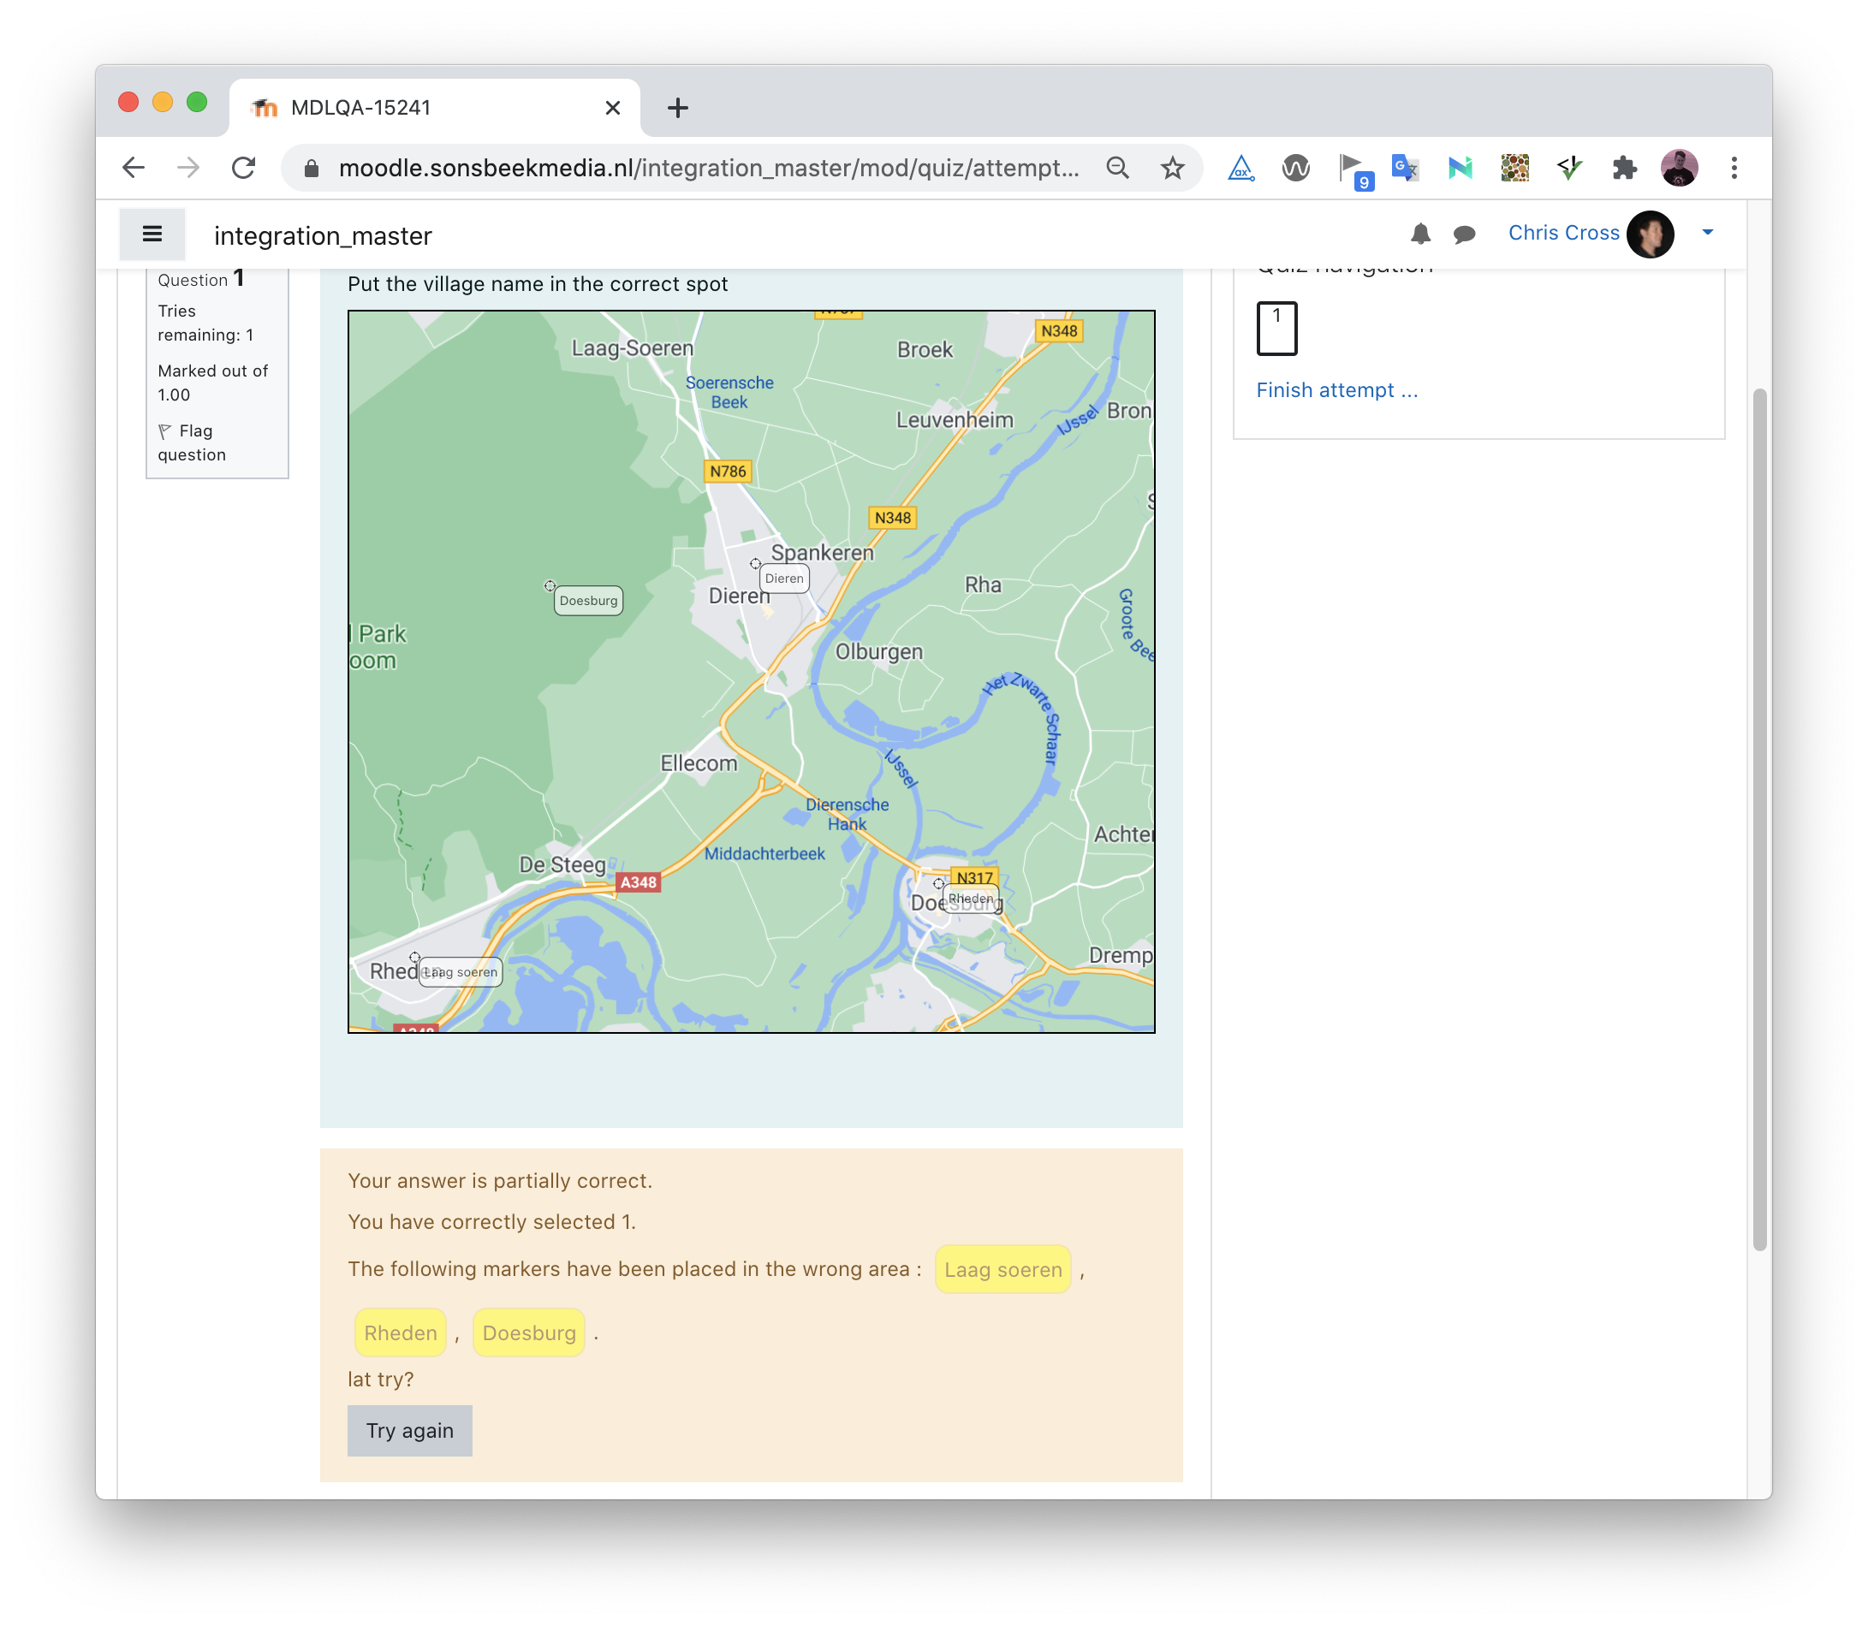Open a new browser tab
Viewport: 1868px width, 1626px height.
coord(677,108)
